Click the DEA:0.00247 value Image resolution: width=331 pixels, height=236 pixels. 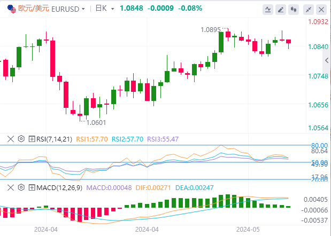195,188
